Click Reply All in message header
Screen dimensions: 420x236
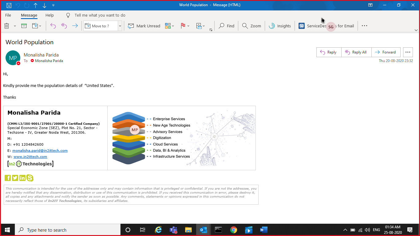[356, 52]
